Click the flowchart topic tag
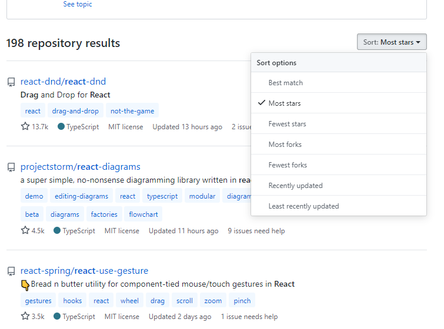Viewport: 444px width, 329px height. [143, 214]
